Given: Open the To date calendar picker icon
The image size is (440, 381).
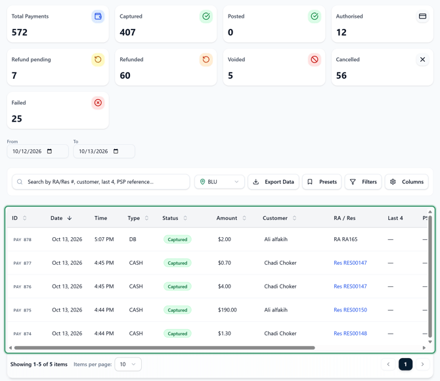Looking at the screenshot, I should coord(116,151).
